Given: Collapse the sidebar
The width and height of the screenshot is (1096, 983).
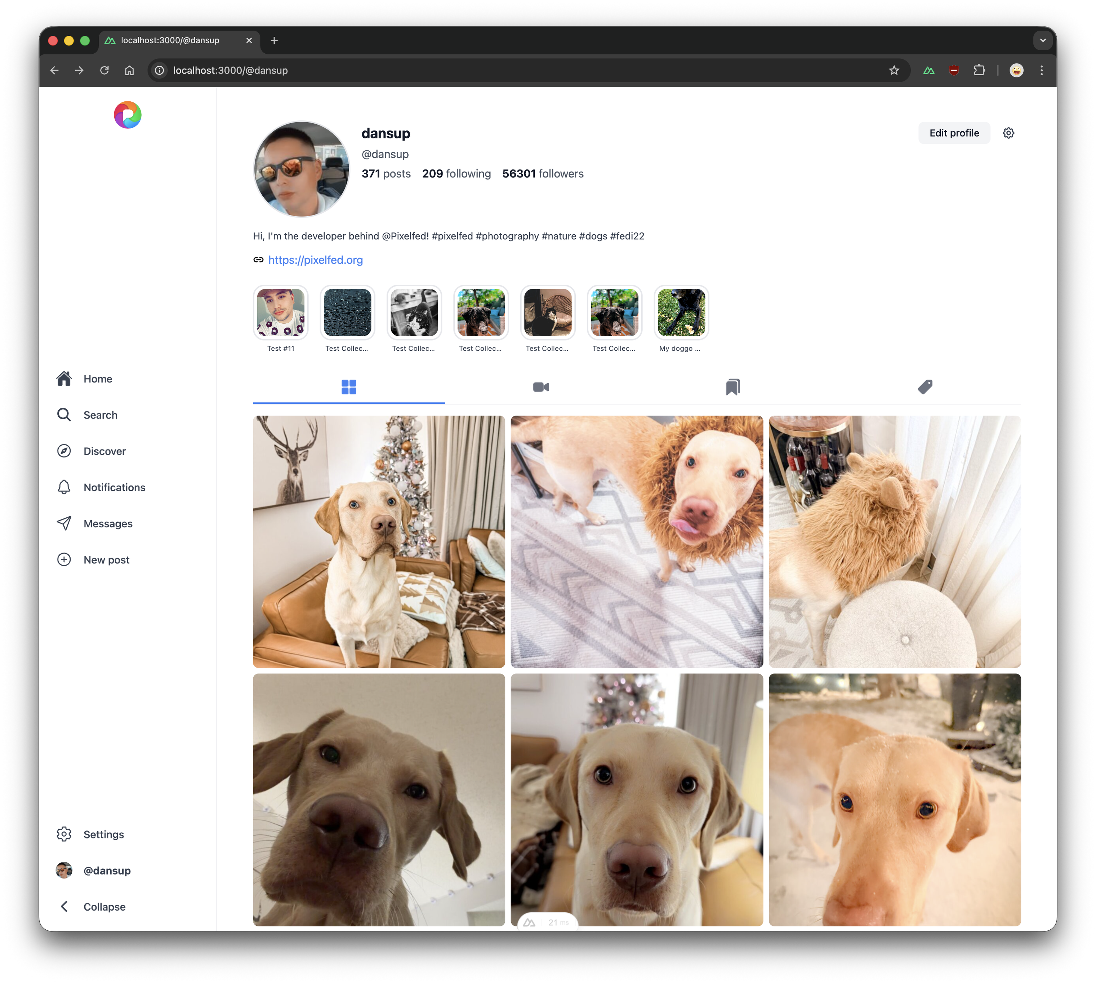Looking at the screenshot, I should point(104,907).
